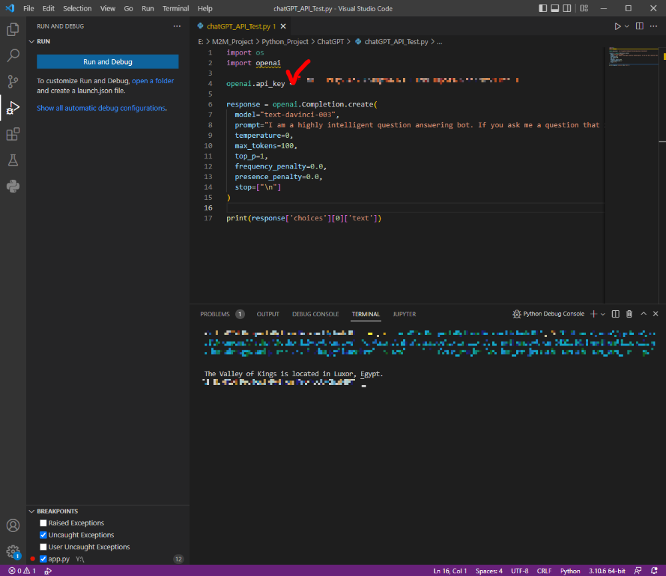
Task: Click the Python Debug Console terminal label
Action: (x=548, y=314)
